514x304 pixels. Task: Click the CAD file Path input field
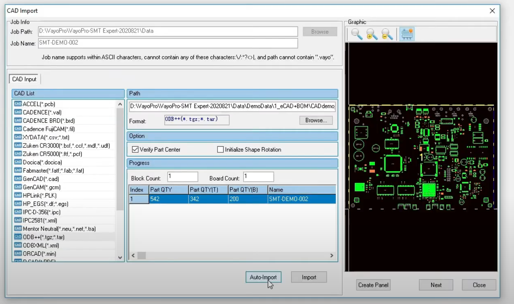coord(233,106)
